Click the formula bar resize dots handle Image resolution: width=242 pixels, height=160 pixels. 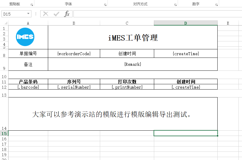36,14
